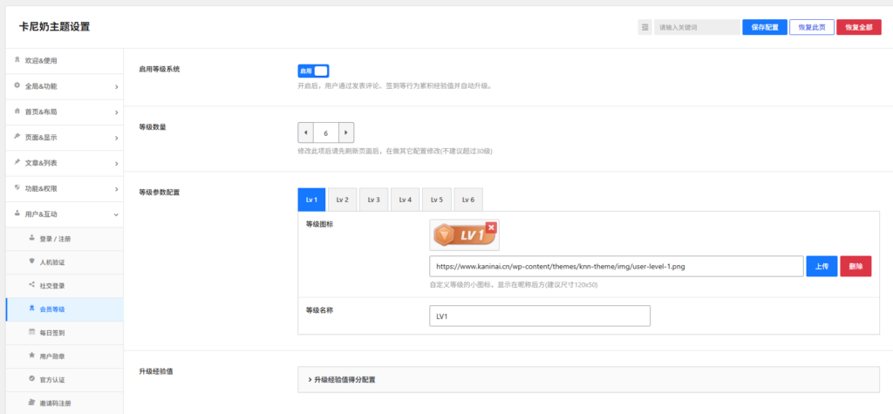Screen dimensions: 893x414
Task: Click the wrench icon for 页面&显示
Action: coord(17,137)
